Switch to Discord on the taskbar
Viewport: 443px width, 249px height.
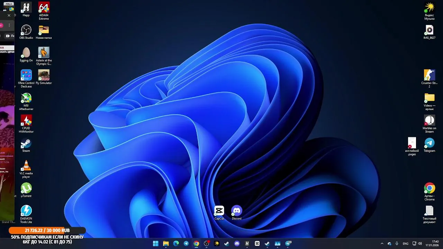237,243
